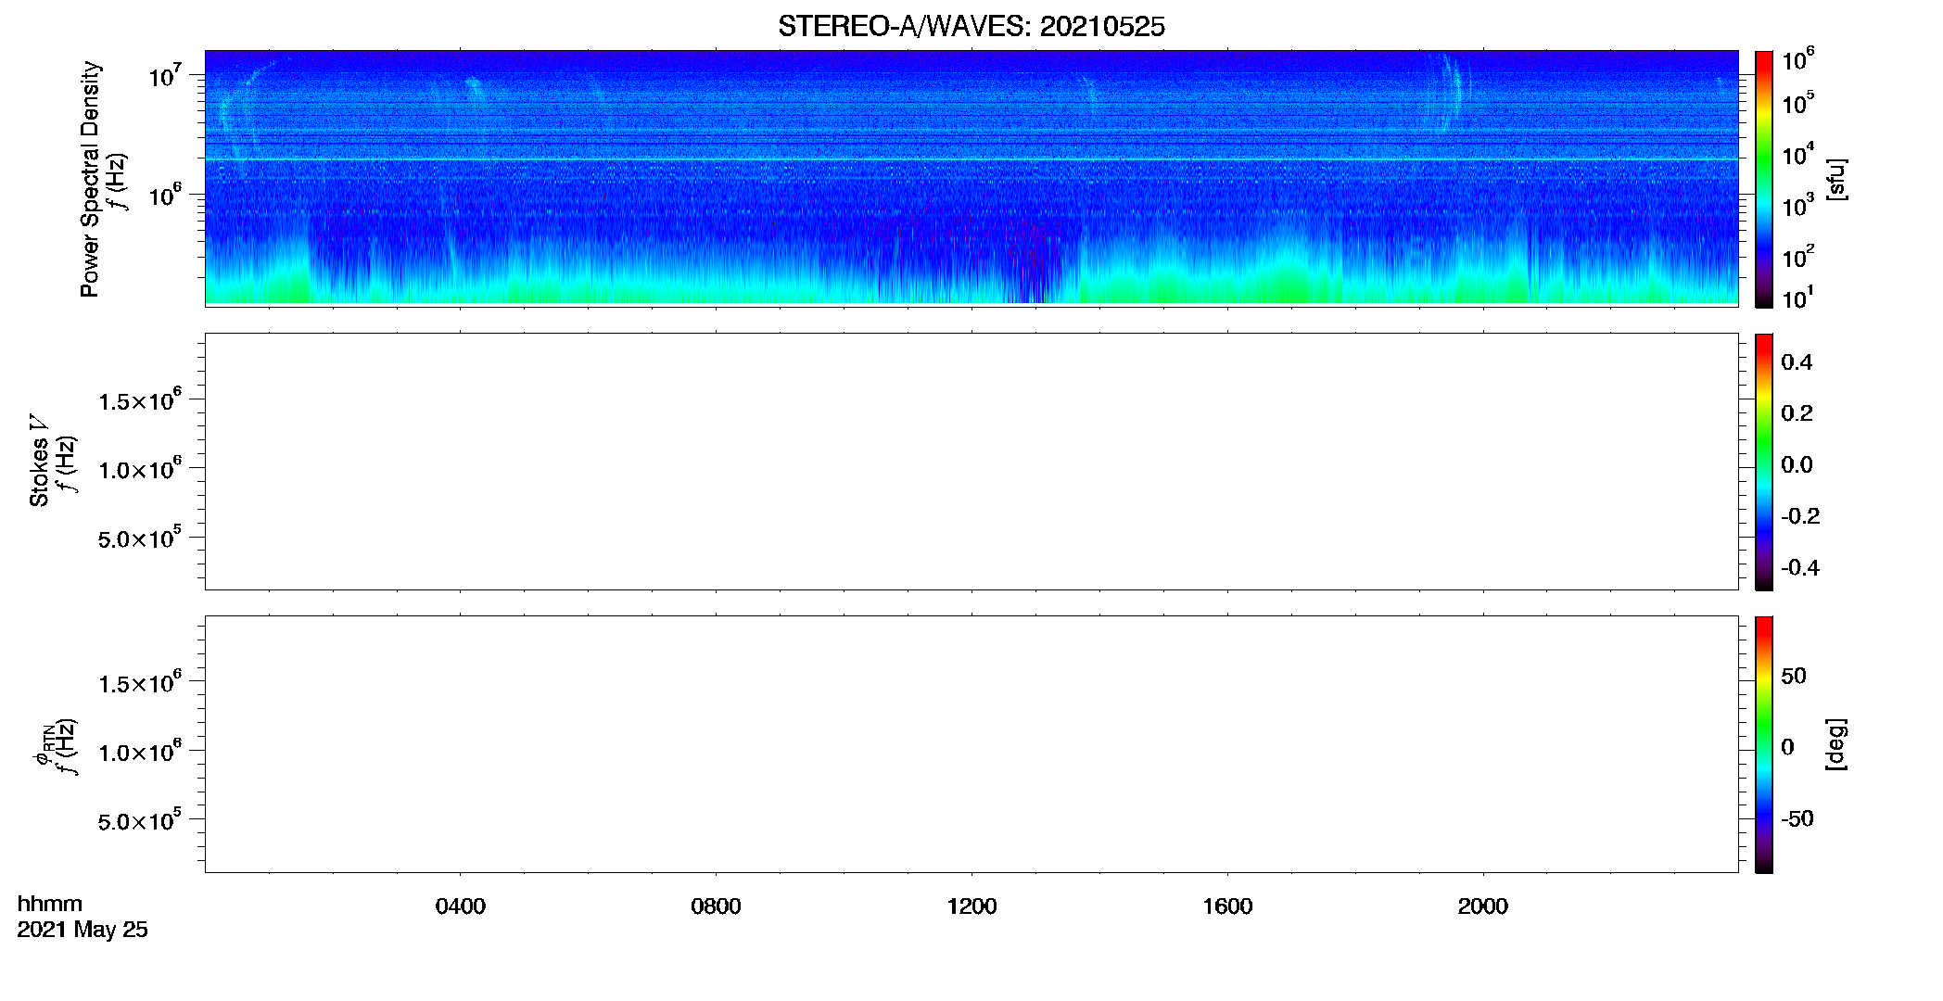Click the 'hhmm' axis unit label
The image size is (1943, 1001).
(x=50, y=904)
